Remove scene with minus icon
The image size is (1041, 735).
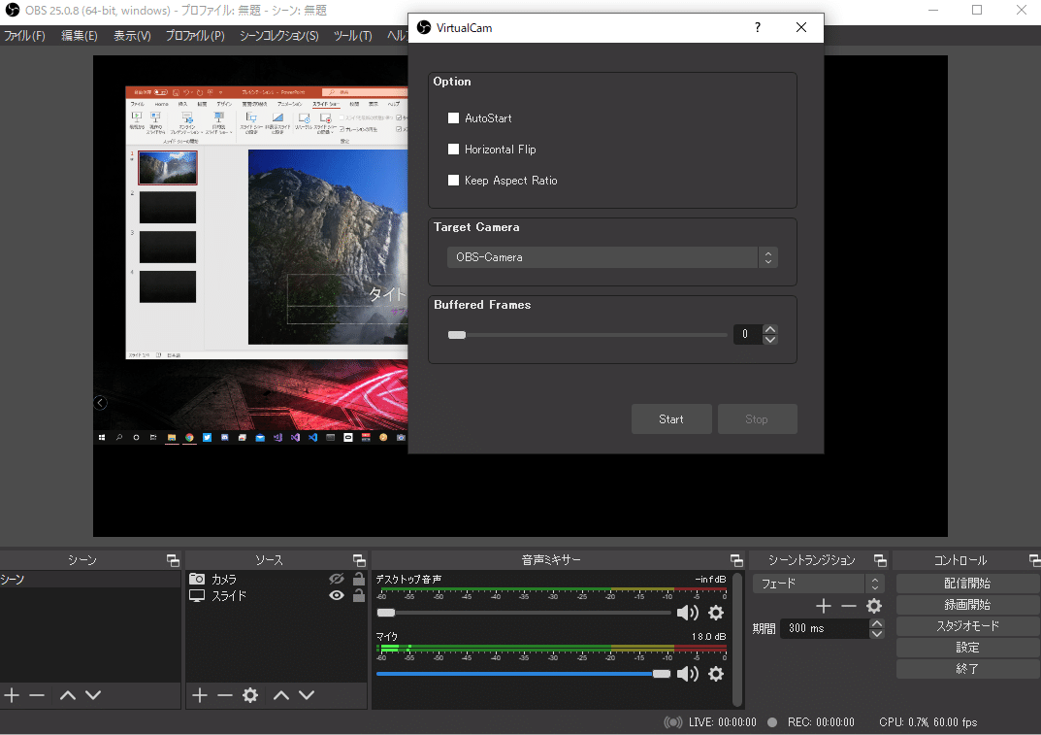(x=37, y=695)
